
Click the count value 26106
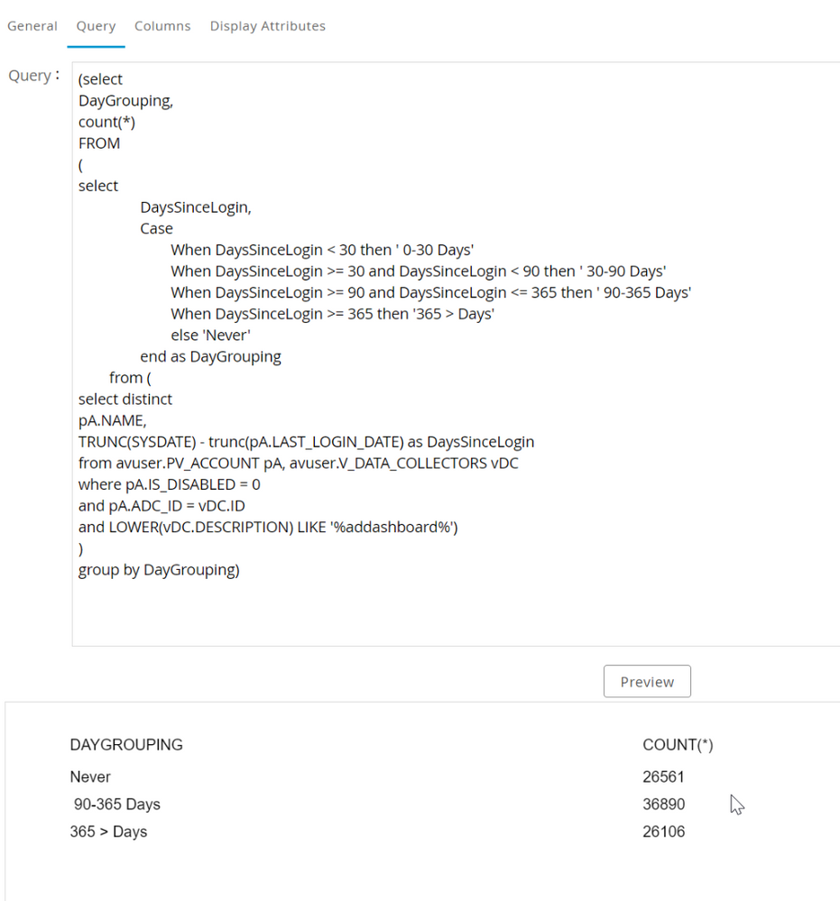663,832
